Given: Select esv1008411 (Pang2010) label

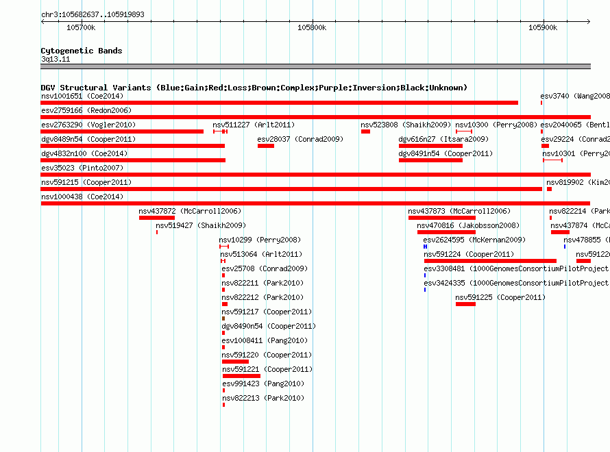Looking at the screenshot, I should [x=265, y=340].
